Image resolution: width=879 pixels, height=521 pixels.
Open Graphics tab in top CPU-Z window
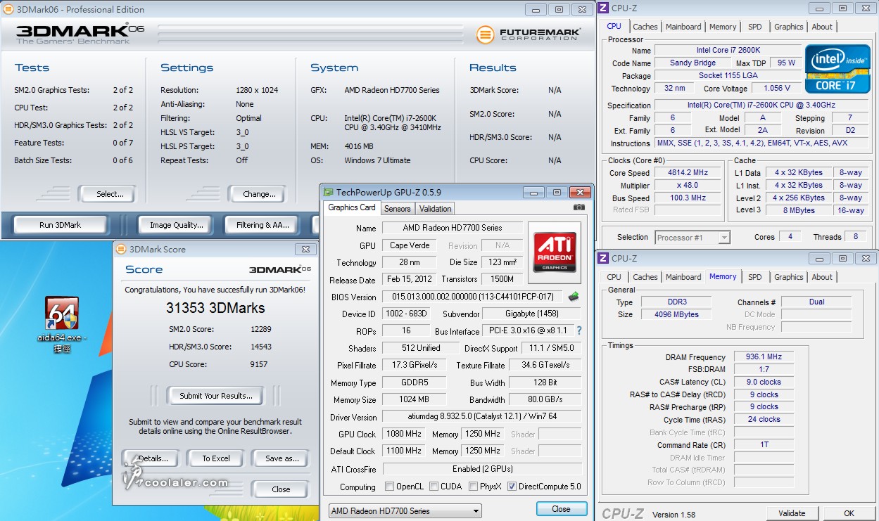tap(788, 27)
